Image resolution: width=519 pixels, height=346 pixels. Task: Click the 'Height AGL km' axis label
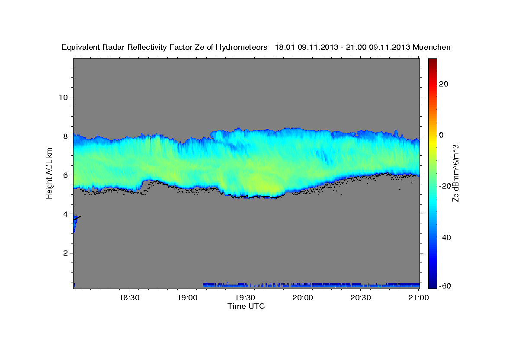49,174
